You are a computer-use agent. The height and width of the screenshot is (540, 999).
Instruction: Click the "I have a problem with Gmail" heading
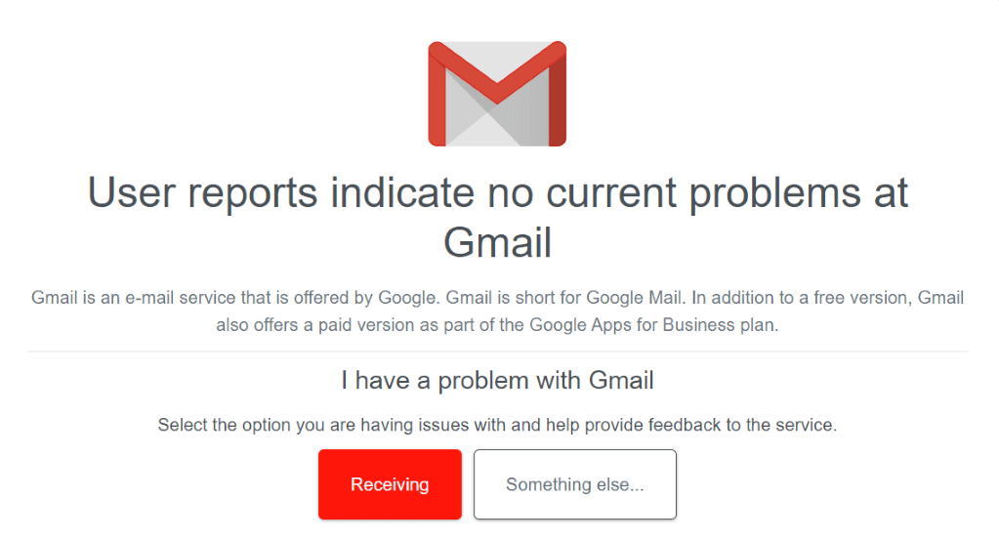point(498,380)
